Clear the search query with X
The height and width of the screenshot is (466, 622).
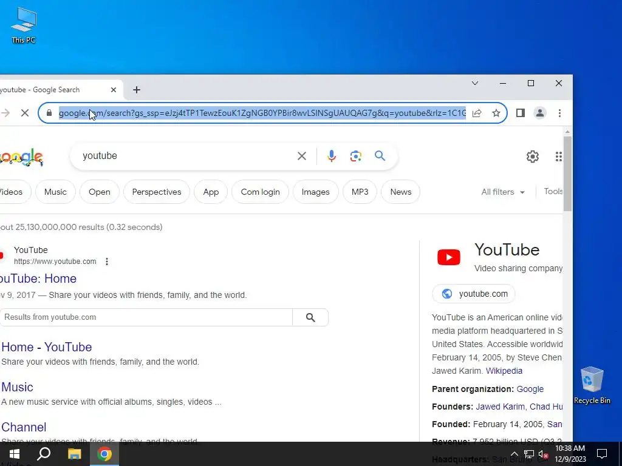302,156
